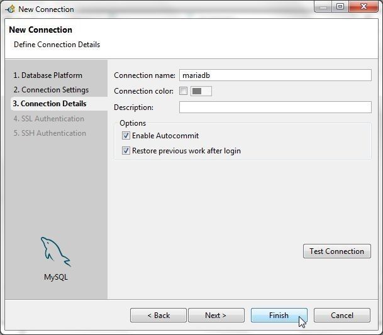Viewport: 383px width, 335px height.
Task: Select step 4. SSL Authentication
Action: click(x=49, y=119)
